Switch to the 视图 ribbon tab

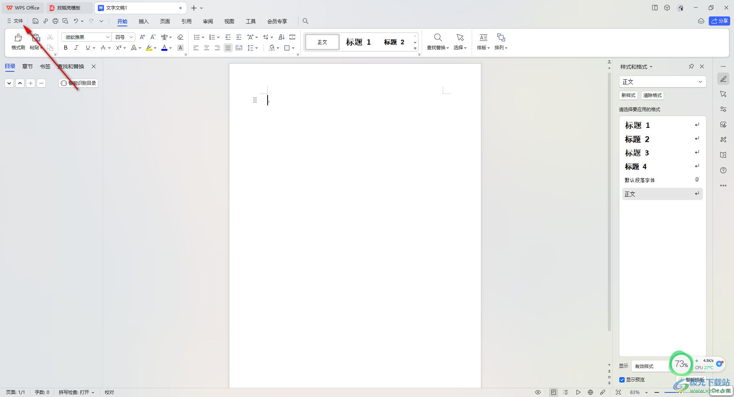(x=229, y=21)
